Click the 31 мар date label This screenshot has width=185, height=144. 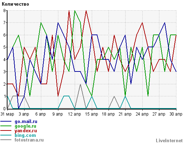pos(7,114)
